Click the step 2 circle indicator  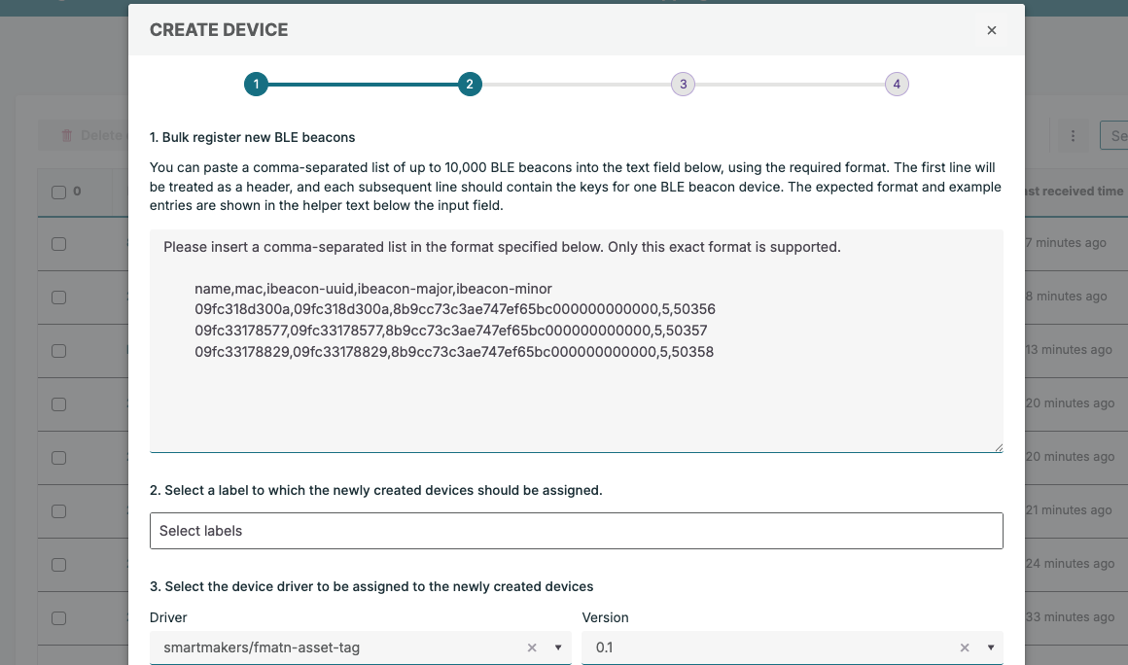coord(469,85)
